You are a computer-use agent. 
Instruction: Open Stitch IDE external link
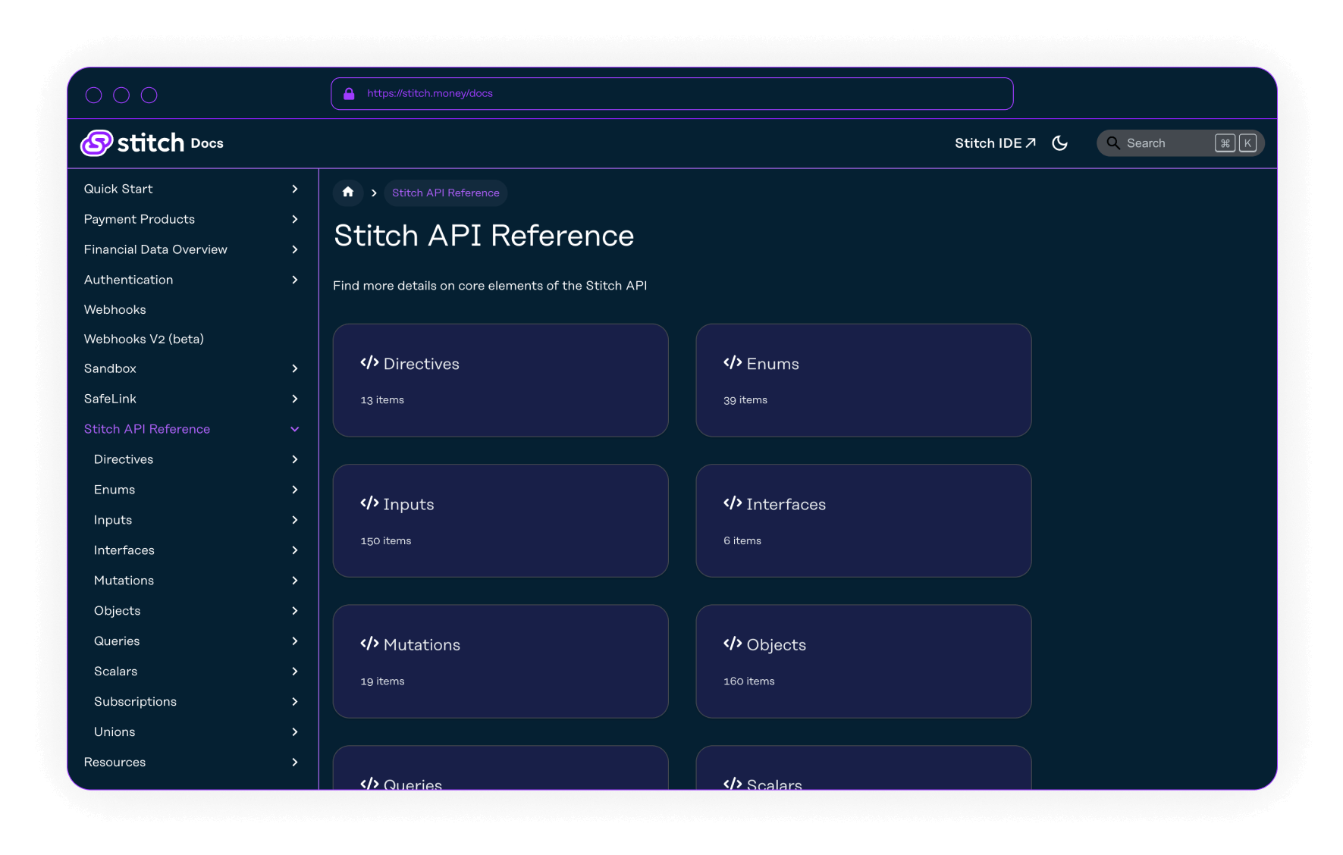[x=994, y=143]
